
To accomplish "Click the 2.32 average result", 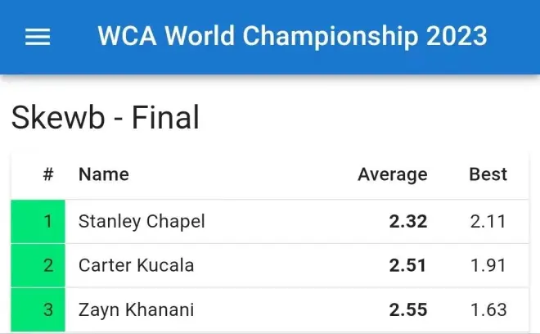I will tap(408, 221).
